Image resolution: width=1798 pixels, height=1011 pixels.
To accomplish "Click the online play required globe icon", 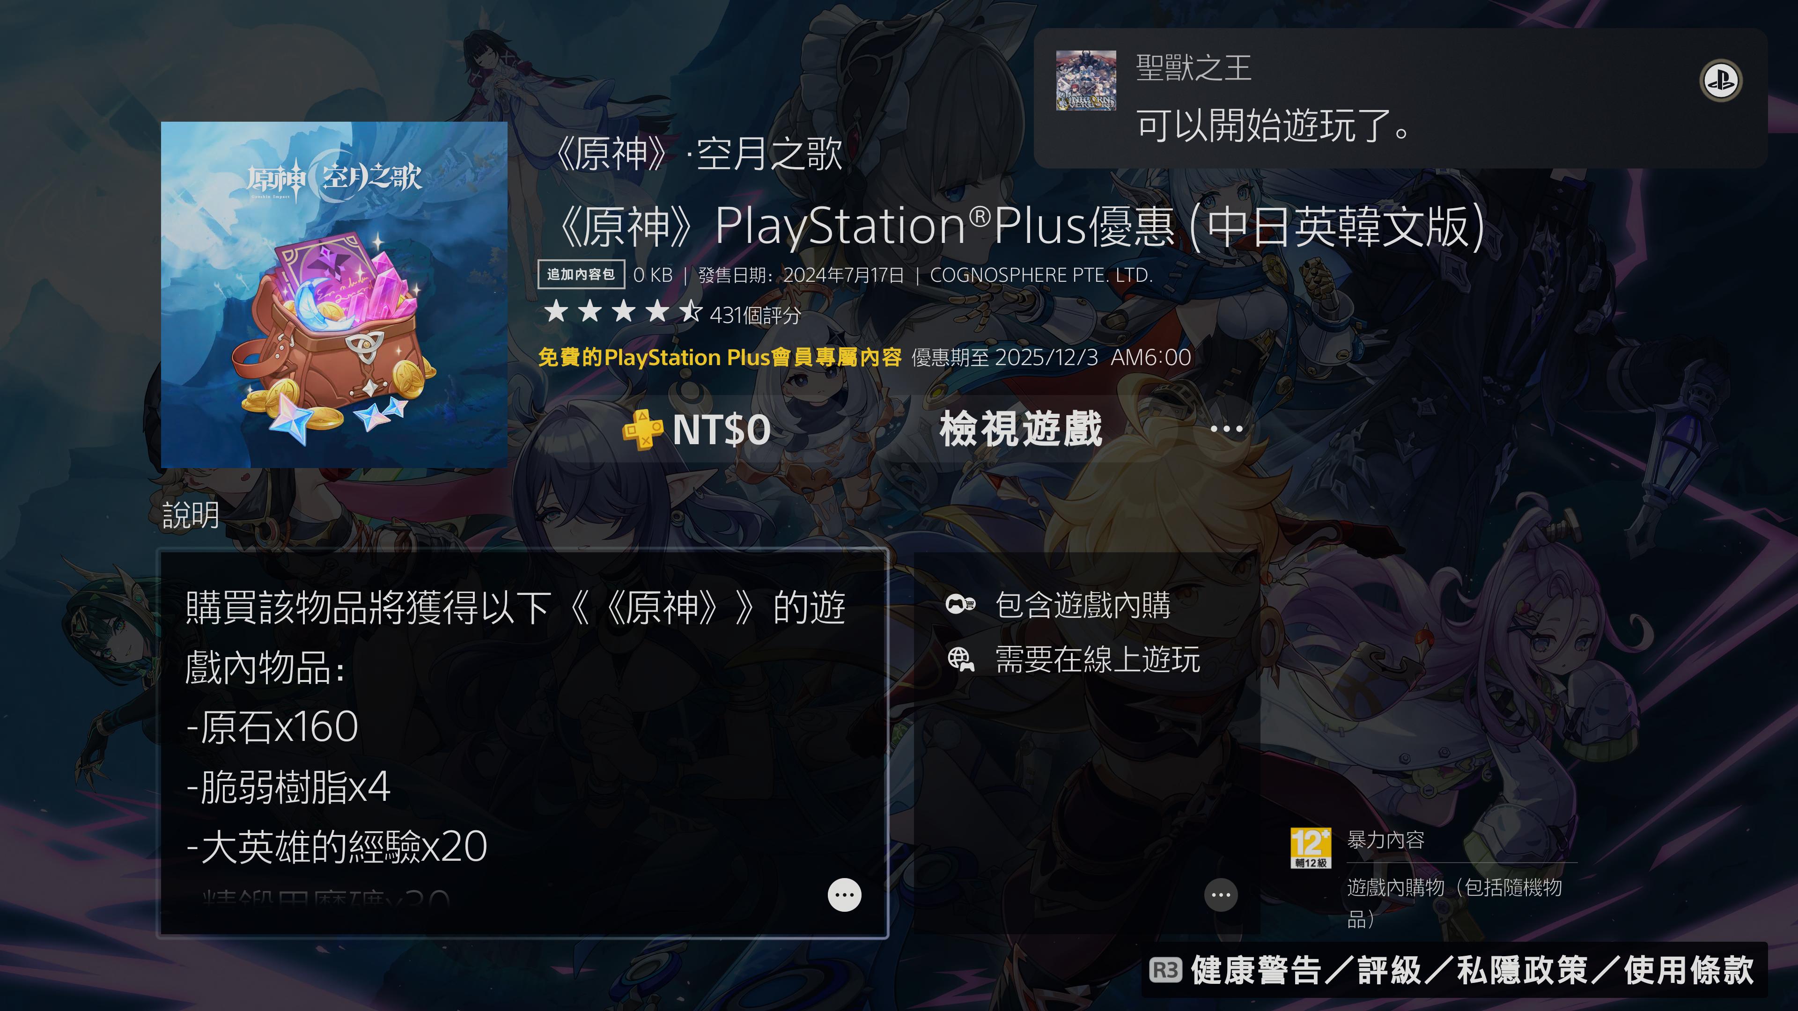I will 961,659.
